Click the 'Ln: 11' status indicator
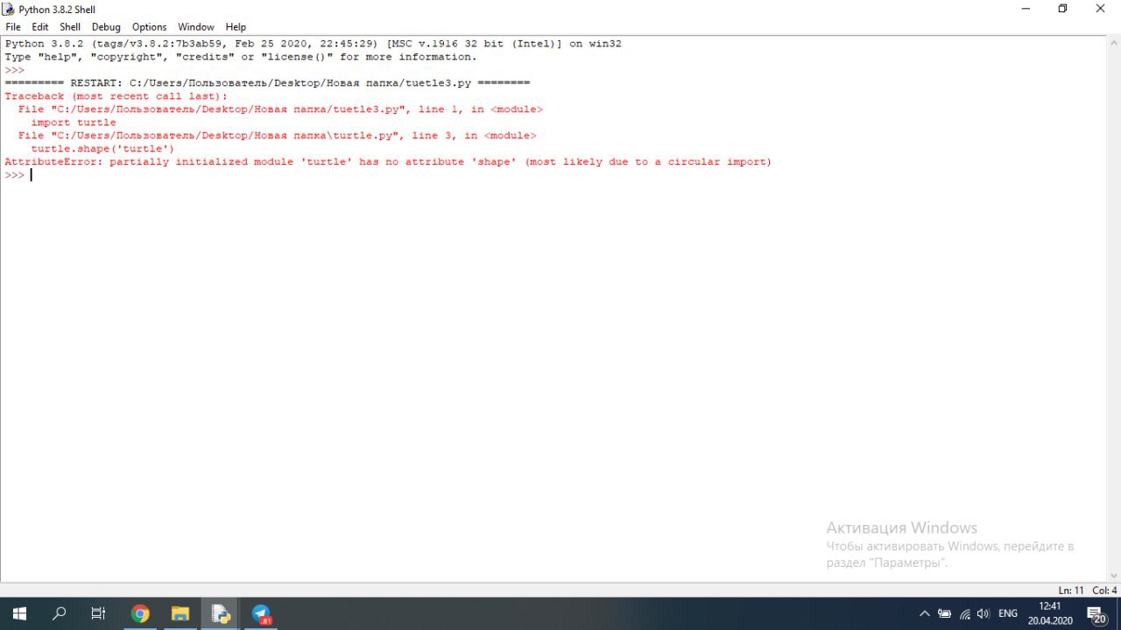The height and width of the screenshot is (630, 1121). coord(1071,591)
